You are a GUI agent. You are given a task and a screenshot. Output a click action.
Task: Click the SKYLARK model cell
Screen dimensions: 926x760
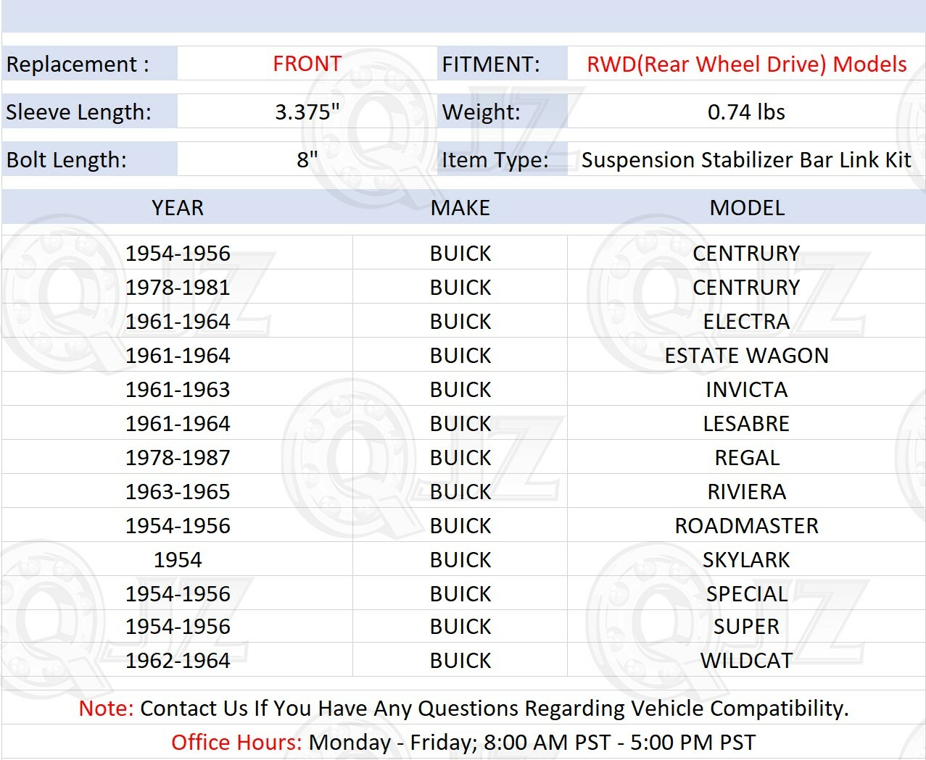coord(746,559)
